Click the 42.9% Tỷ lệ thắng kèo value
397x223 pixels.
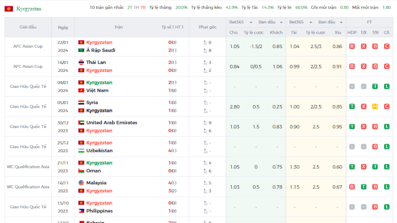click(x=232, y=7)
